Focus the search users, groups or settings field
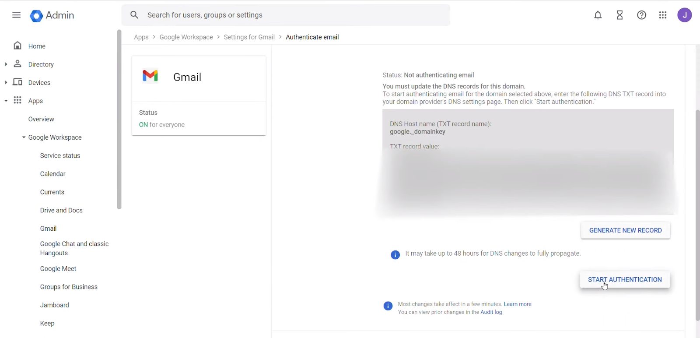Image resolution: width=700 pixels, height=338 pixels. [286, 15]
